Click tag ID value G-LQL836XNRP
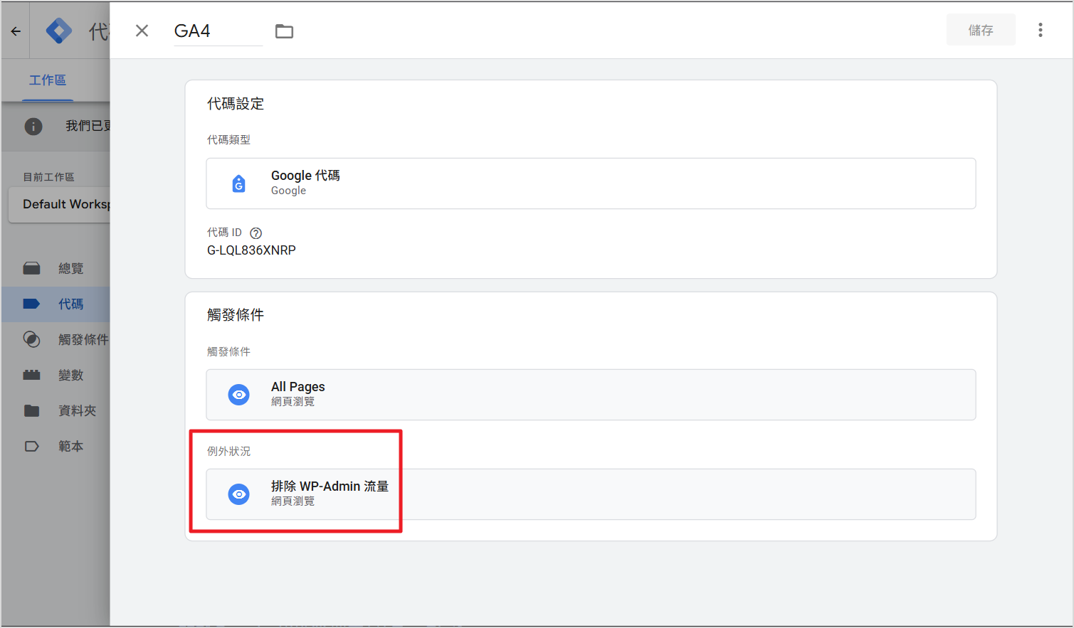This screenshot has width=1074, height=628. click(251, 250)
